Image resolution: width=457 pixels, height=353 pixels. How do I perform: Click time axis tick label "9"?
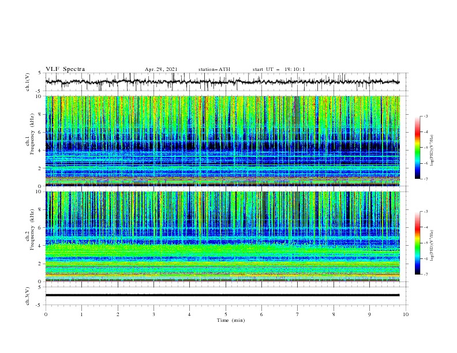point(369,314)
